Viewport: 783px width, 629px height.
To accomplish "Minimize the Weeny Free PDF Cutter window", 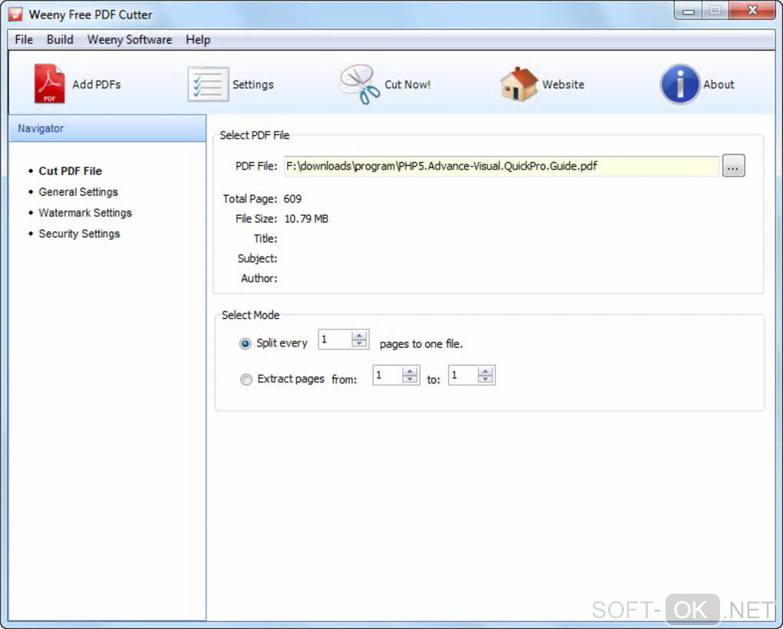I will pos(688,11).
